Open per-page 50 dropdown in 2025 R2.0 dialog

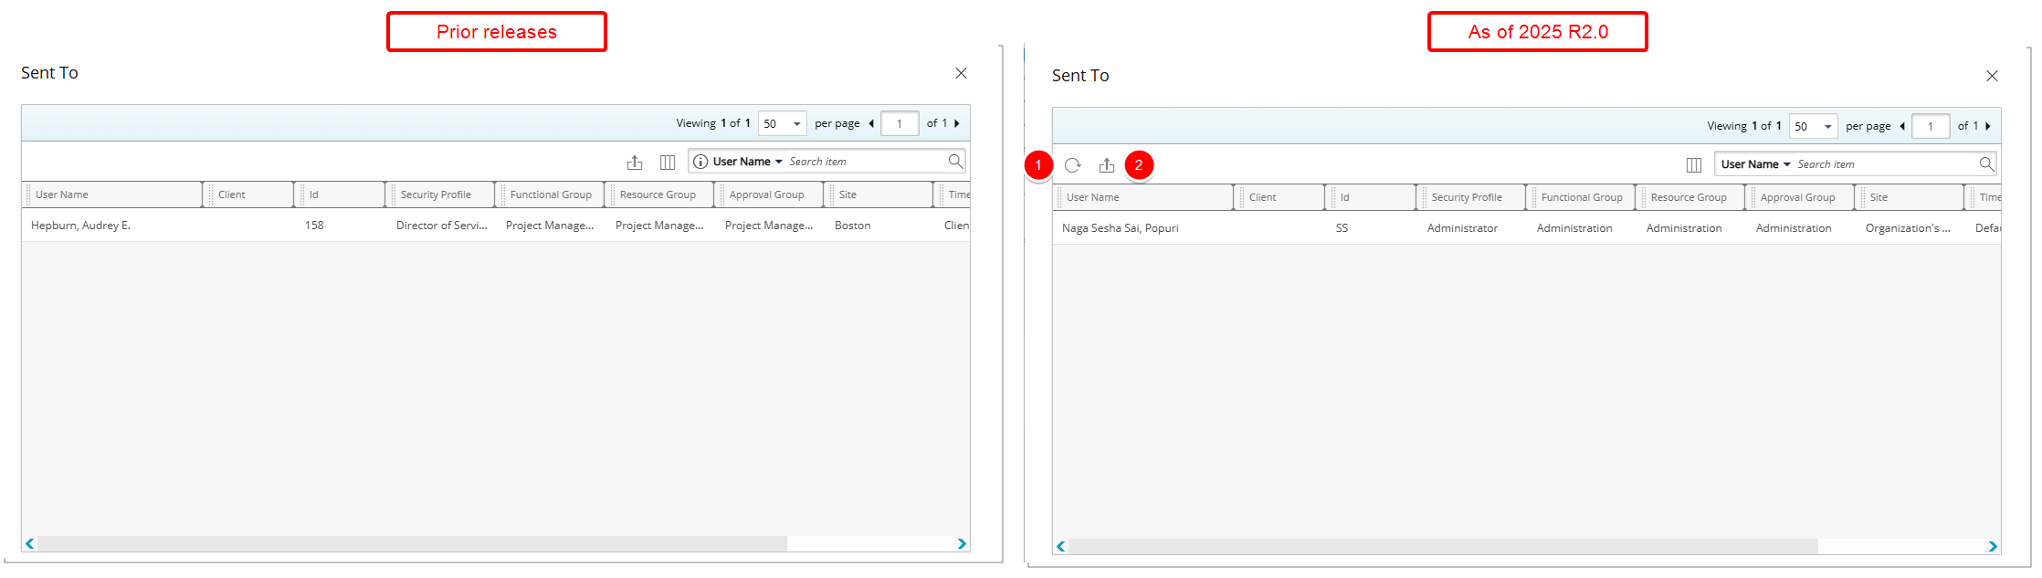[1814, 126]
